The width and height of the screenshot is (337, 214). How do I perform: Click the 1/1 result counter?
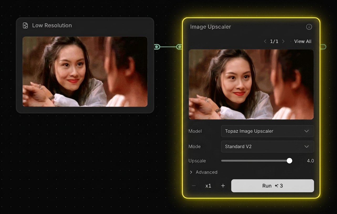point(274,41)
